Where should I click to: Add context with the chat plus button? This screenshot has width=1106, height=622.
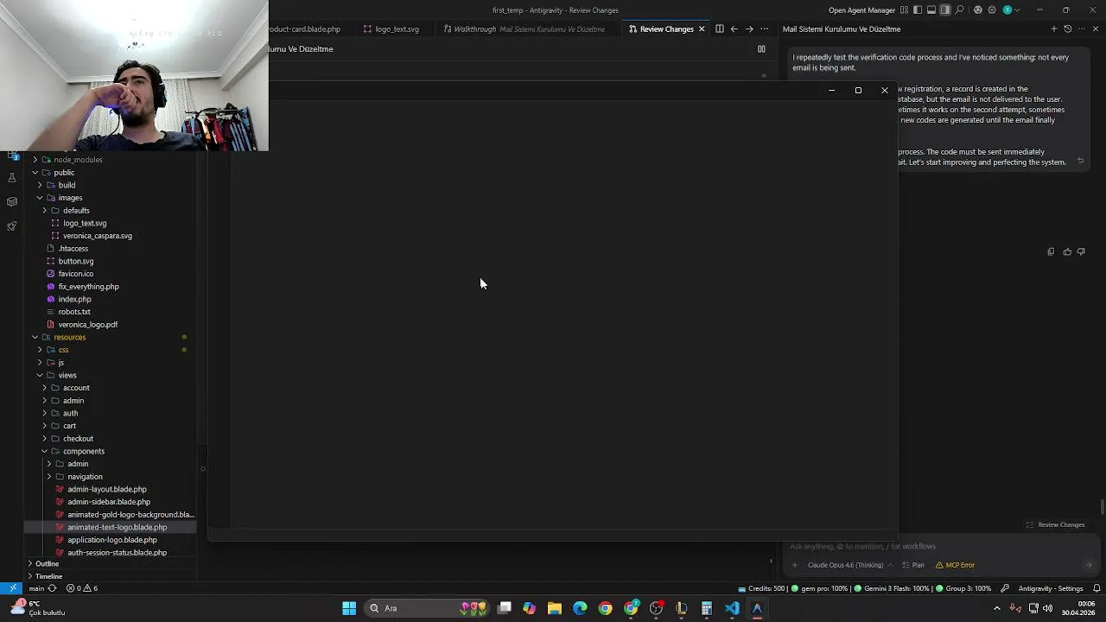tap(795, 565)
